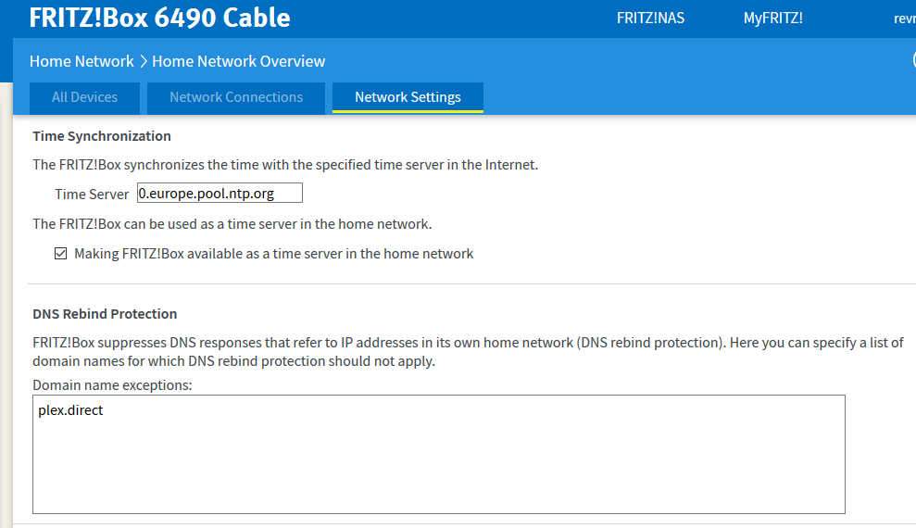Open the Network Connections tab
The width and height of the screenshot is (916, 528).
pos(236,97)
